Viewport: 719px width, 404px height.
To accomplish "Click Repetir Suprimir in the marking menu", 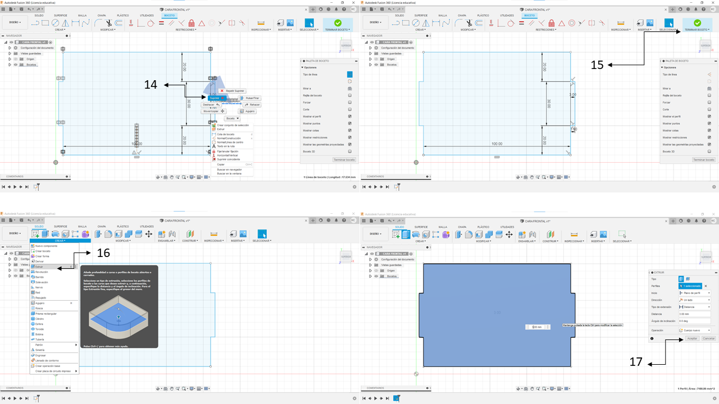I will [x=232, y=90].
